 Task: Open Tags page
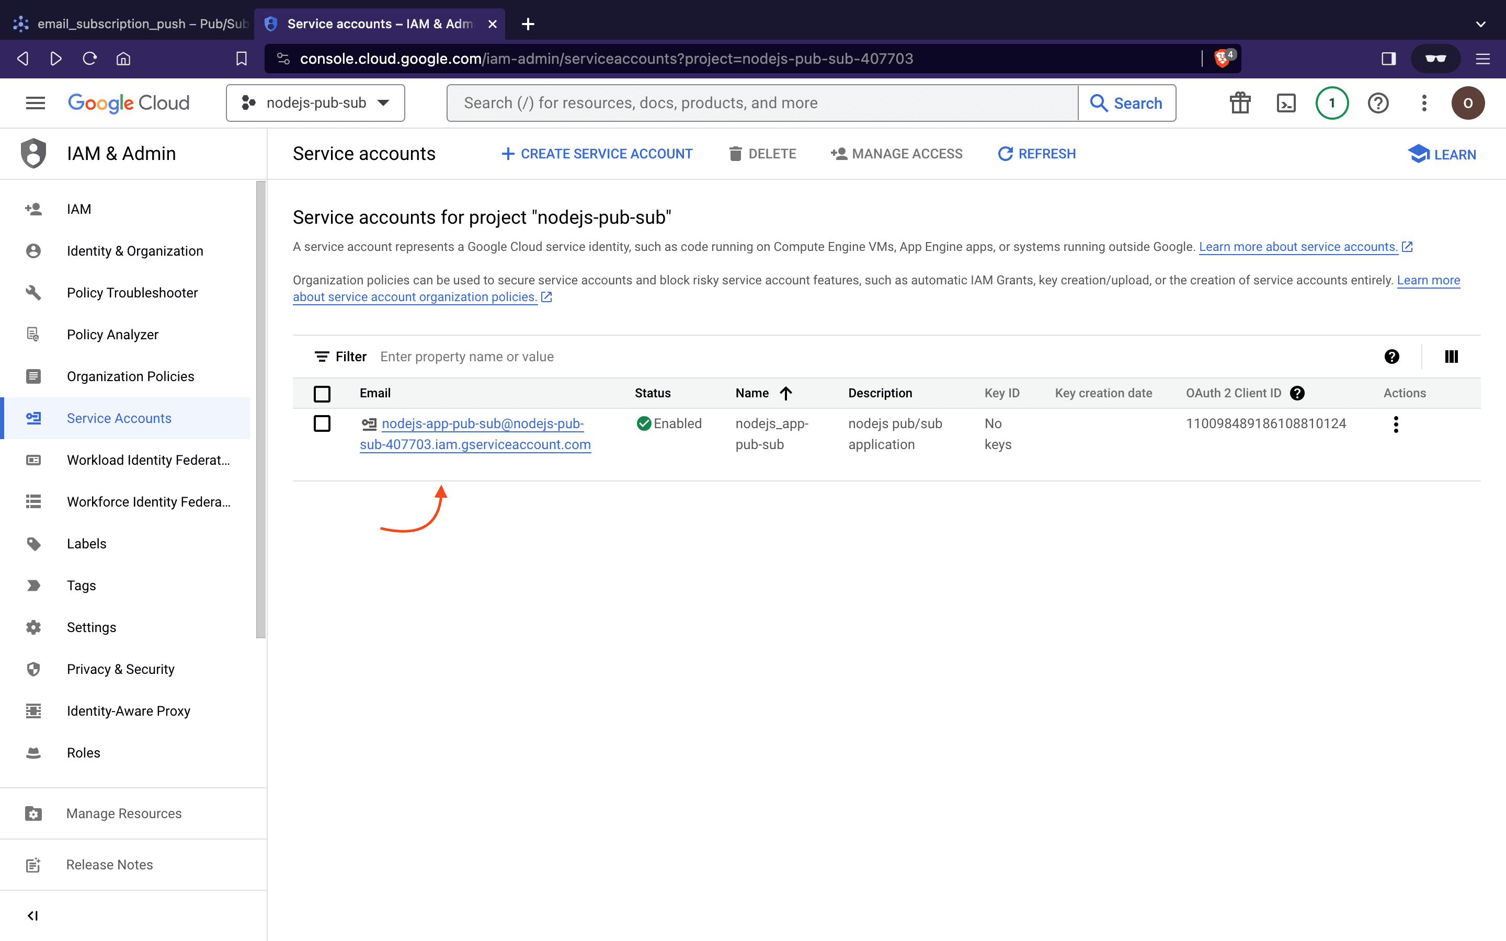[125, 585]
